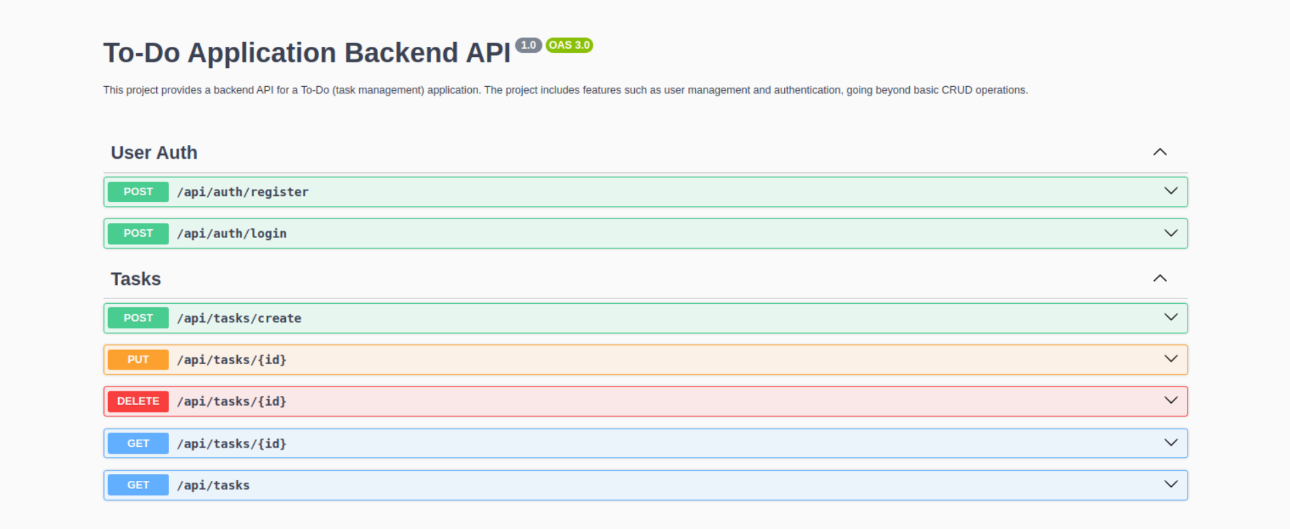Expand the GET /api/tasks row arrow
This screenshot has height=529, width=1290.
click(1171, 484)
